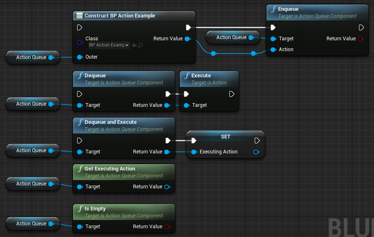The width and height of the screenshot is (374, 237).
Task: Click Construct BP Action Example output exec pin
Action: [x=188, y=27]
